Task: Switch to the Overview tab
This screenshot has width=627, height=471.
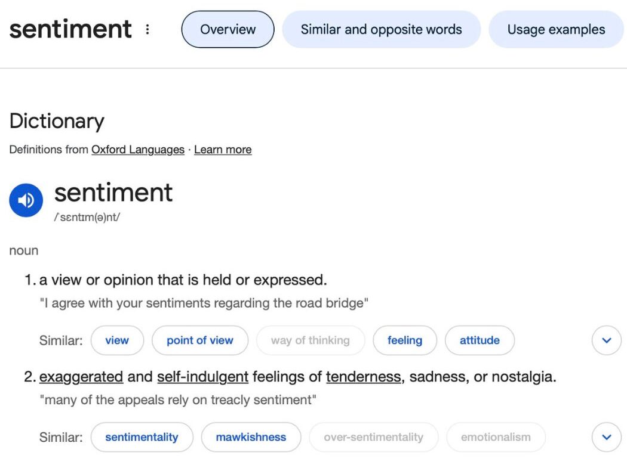Action: click(228, 29)
